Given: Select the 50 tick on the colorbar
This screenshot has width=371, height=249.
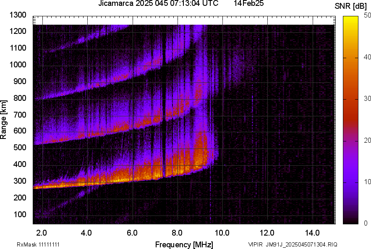Looking at the screenshot, I should click(368, 15).
